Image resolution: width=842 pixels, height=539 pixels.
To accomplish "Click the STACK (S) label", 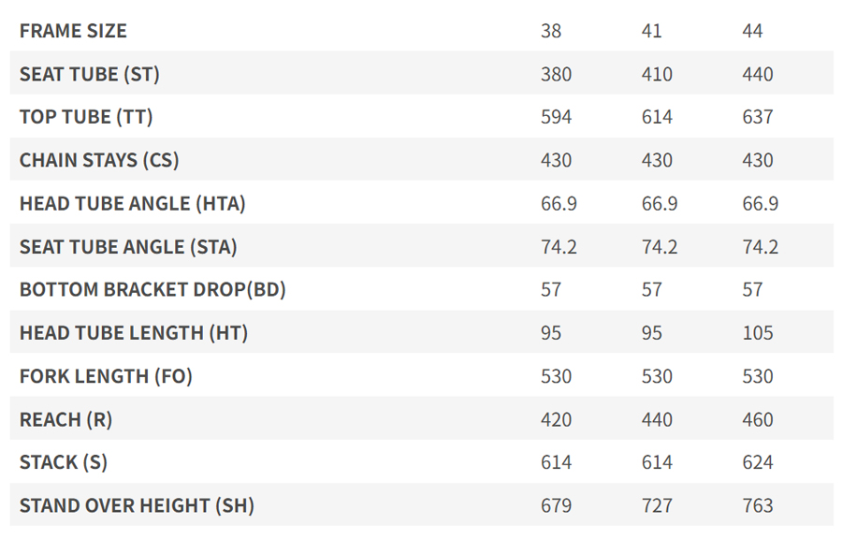I will pos(64,462).
